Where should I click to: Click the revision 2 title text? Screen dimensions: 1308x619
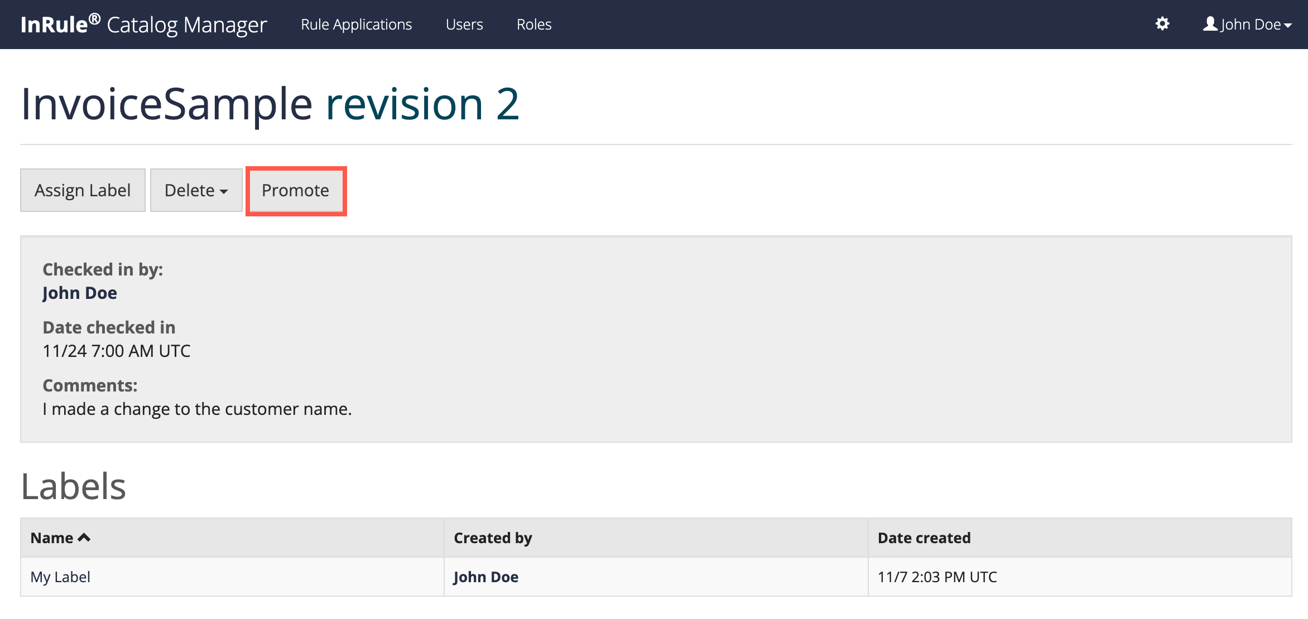[x=422, y=104]
